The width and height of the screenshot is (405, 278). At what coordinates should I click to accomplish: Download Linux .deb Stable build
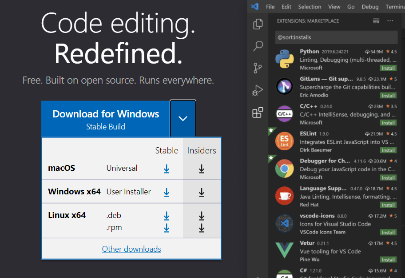[x=167, y=216]
